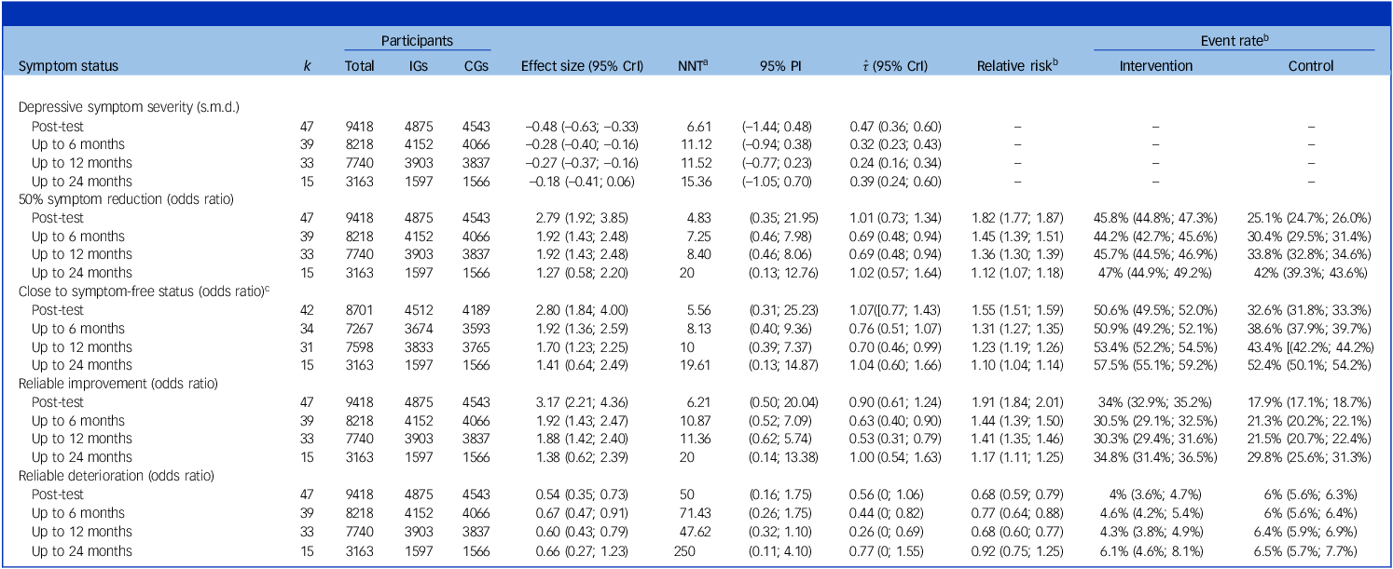Click control rate '25.1% (24.7%; 26.0%)'

pos(1311,217)
